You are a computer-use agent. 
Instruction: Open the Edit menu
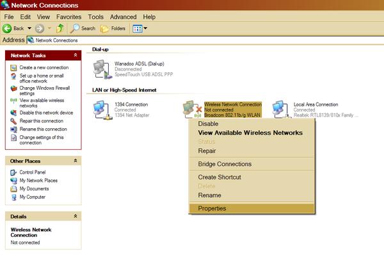pos(25,17)
